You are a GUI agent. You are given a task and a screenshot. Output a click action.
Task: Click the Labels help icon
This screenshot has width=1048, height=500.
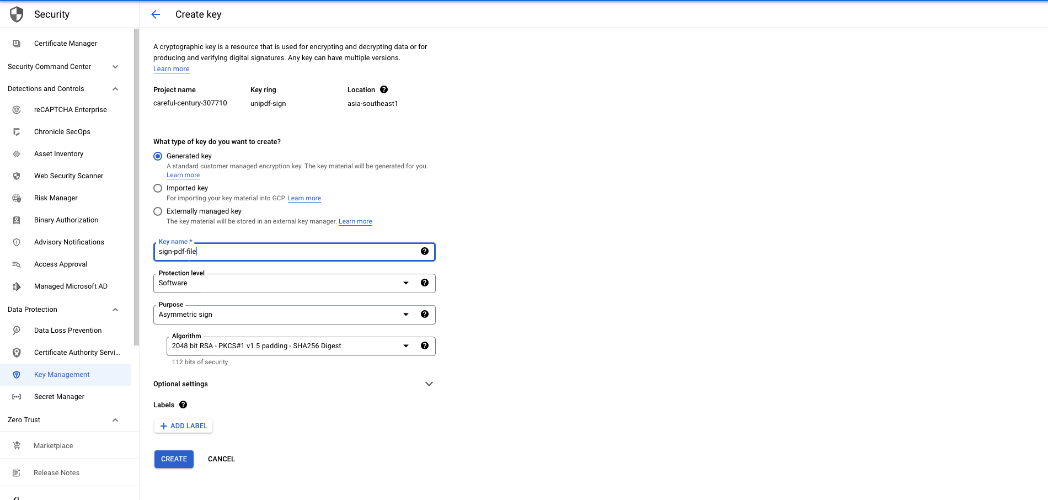coord(183,405)
